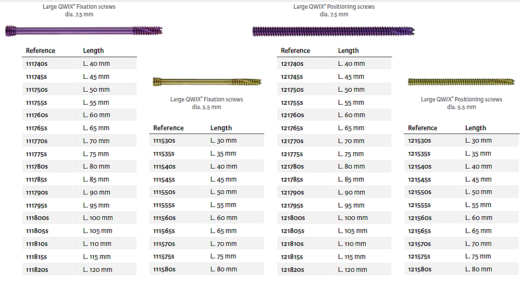
Task: Click Length header above the 111530S table
Action: click(x=221, y=128)
